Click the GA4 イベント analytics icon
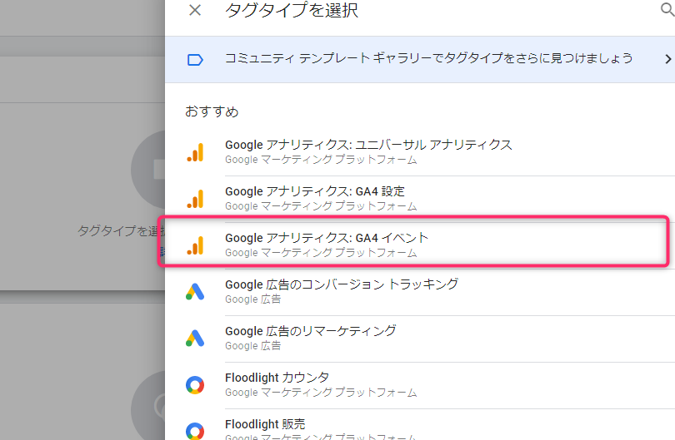Viewport: 675px width, 440px height. click(195, 245)
